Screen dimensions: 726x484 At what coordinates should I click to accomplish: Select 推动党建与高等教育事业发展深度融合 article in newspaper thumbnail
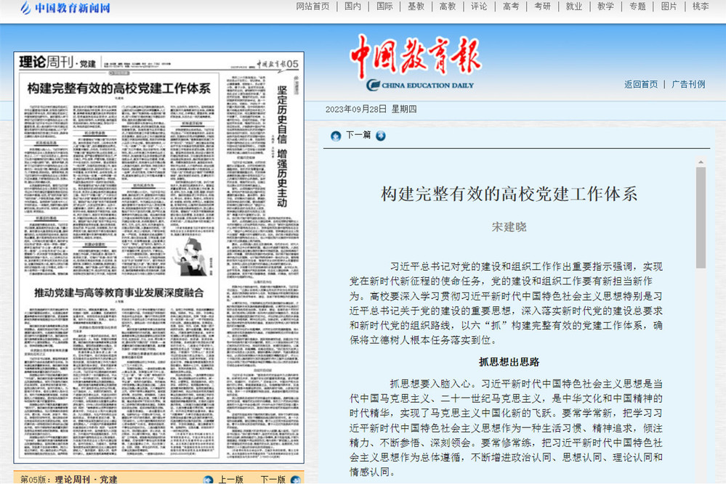119,293
